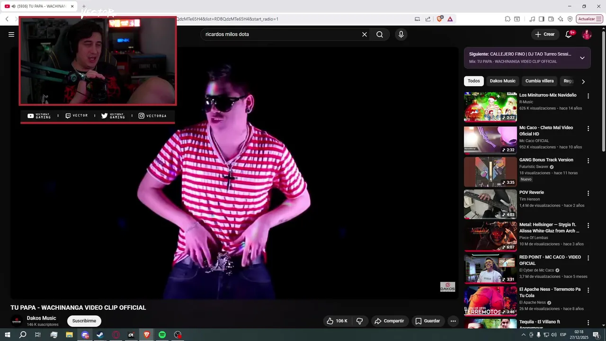Show hidden system tray icons

click(x=523, y=335)
